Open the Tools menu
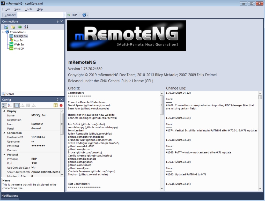The height and width of the screenshot is (201, 265). [x=28, y=9]
